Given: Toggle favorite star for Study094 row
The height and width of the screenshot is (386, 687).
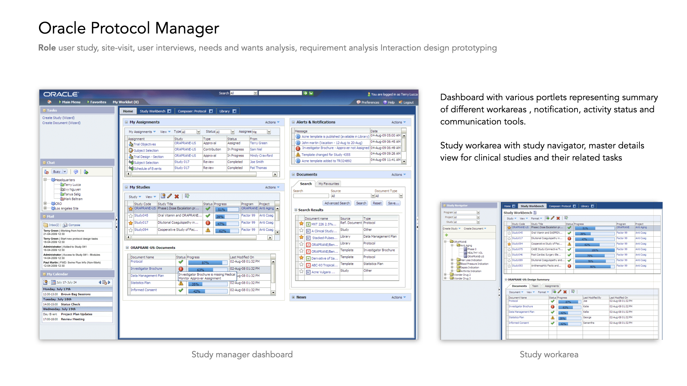Looking at the screenshot, I should (131, 230).
